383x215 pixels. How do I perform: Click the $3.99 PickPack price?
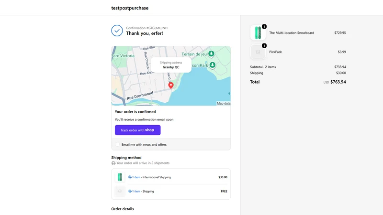tap(342, 52)
